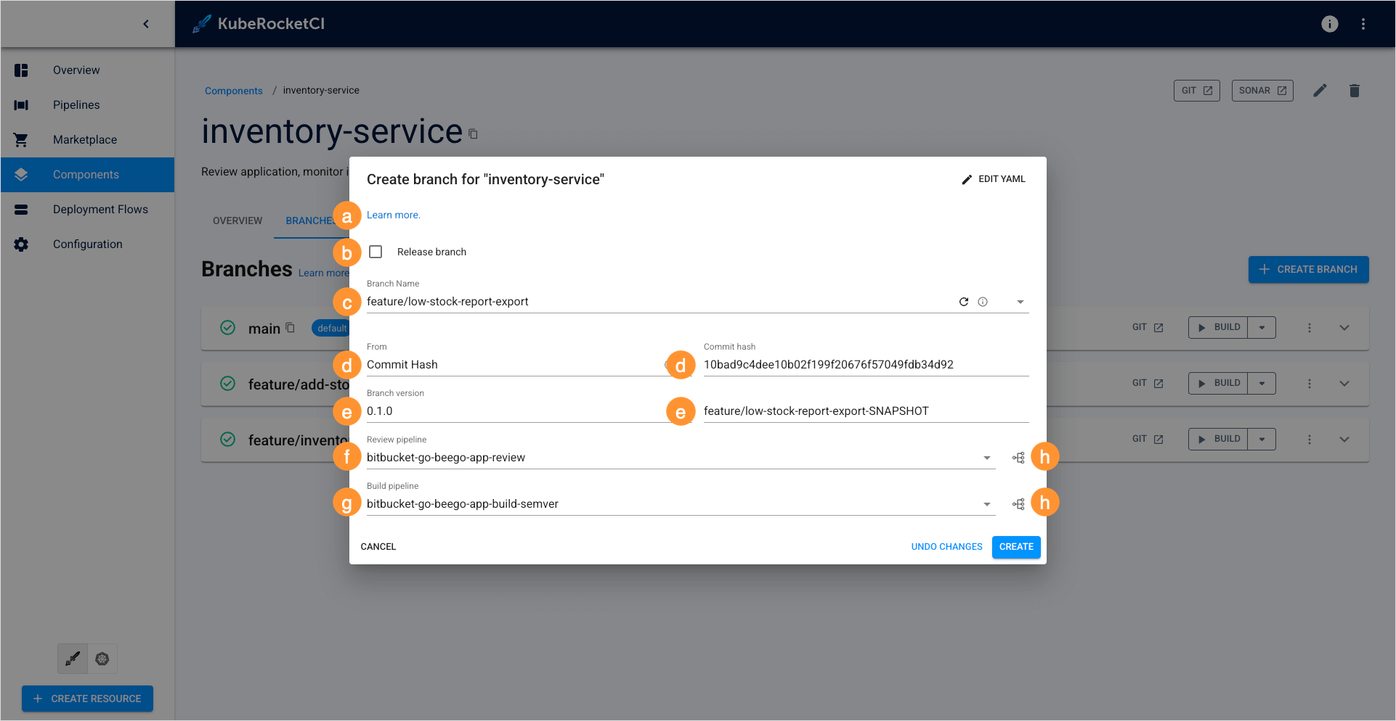Open Pipelines in the sidebar
The height and width of the screenshot is (721, 1396).
pyautogui.click(x=76, y=105)
